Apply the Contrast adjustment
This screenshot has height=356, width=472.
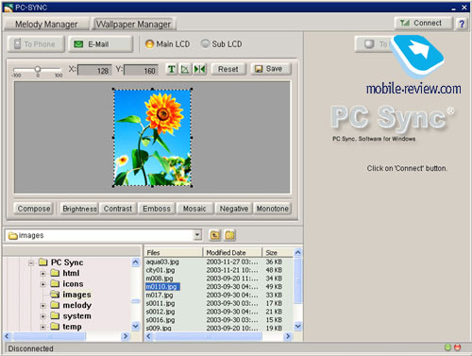point(118,209)
